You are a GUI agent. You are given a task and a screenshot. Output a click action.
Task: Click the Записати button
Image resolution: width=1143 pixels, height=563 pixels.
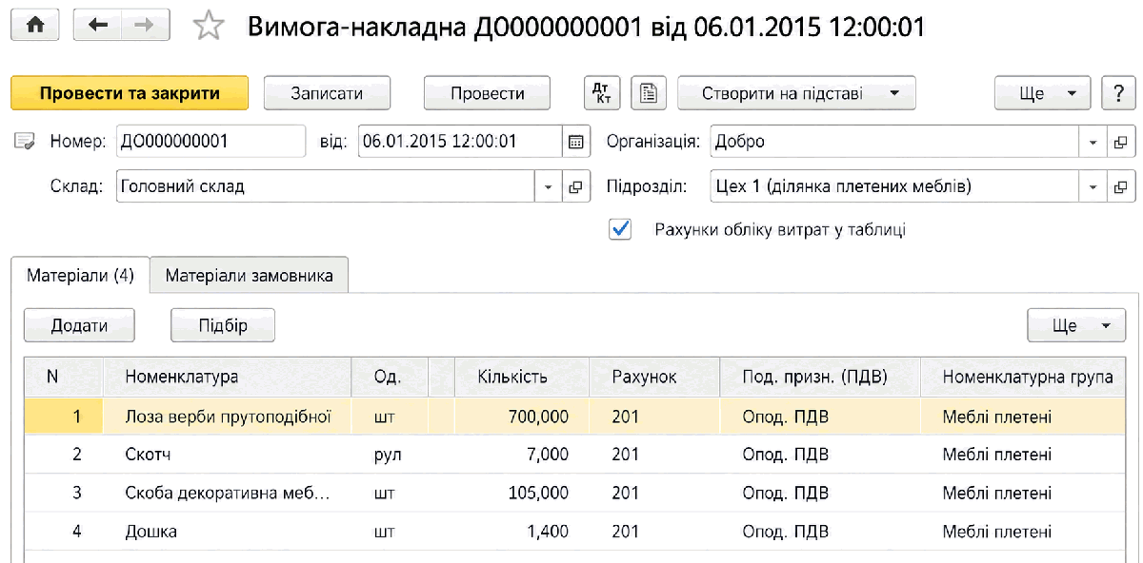click(327, 93)
